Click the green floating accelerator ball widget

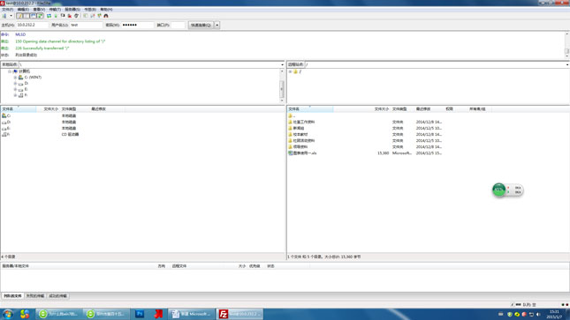click(499, 190)
